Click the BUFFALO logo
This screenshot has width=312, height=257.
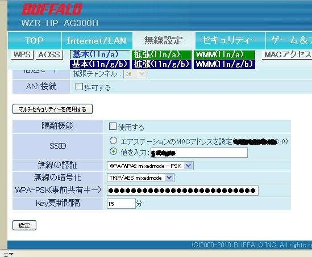[x=52, y=10]
